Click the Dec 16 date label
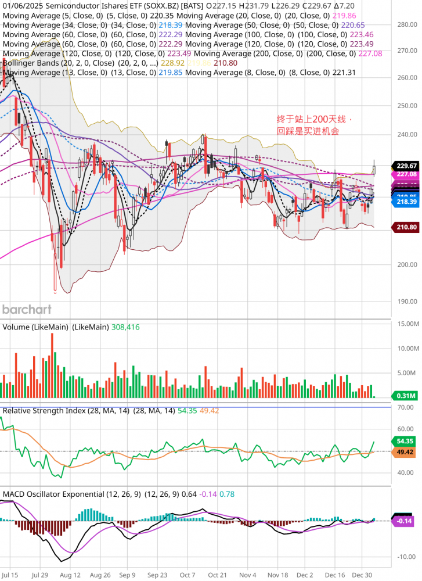This screenshot has height=581, width=422. pyautogui.click(x=335, y=575)
